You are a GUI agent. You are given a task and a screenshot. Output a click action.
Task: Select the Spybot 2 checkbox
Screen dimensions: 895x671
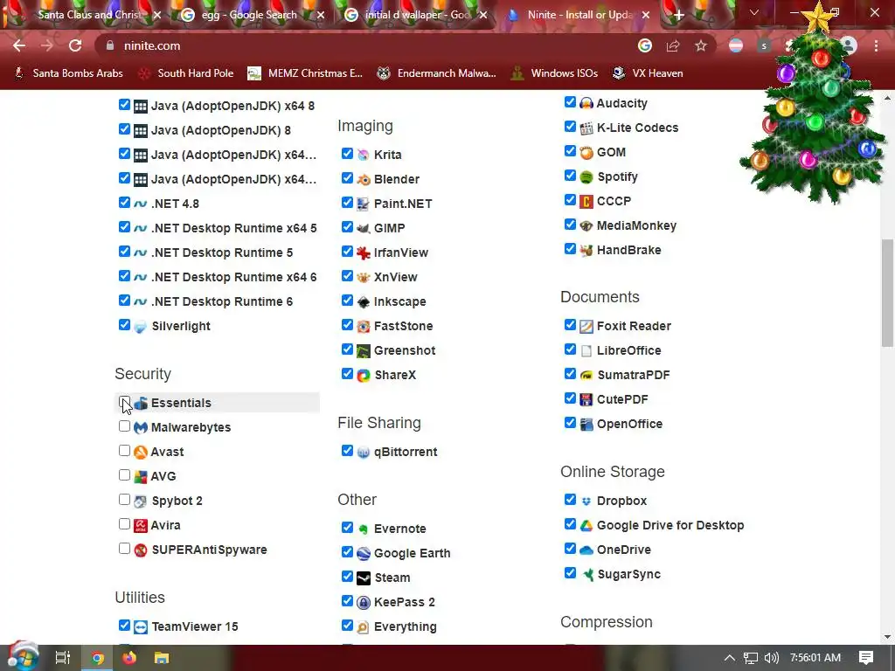[124, 500]
